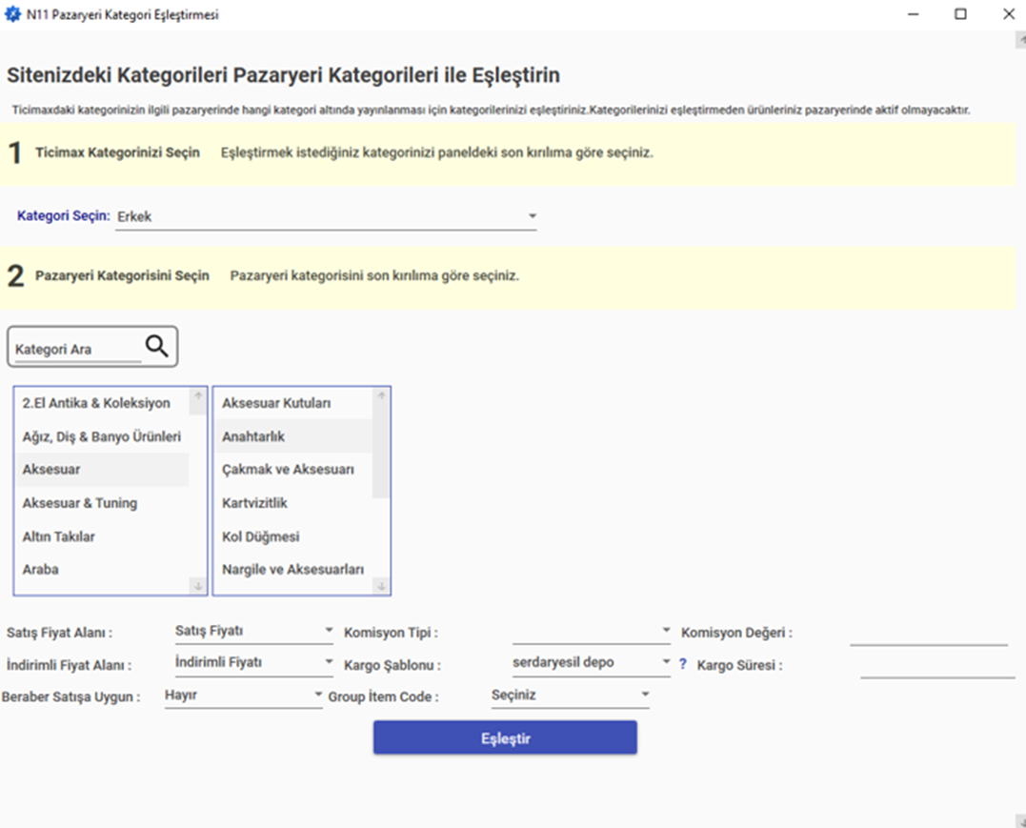The image size is (1026, 828).
Task: Click the Kategori Ara search field
Action: pos(77,350)
